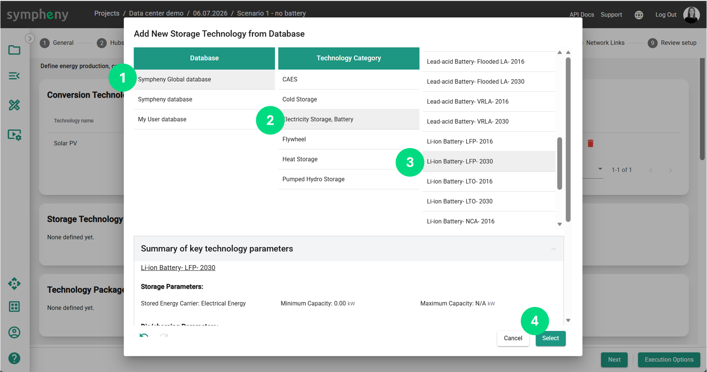The image size is (707, 372).
Task: Click the dialog scrollbar down arrow
Action: tap(568, 320)
